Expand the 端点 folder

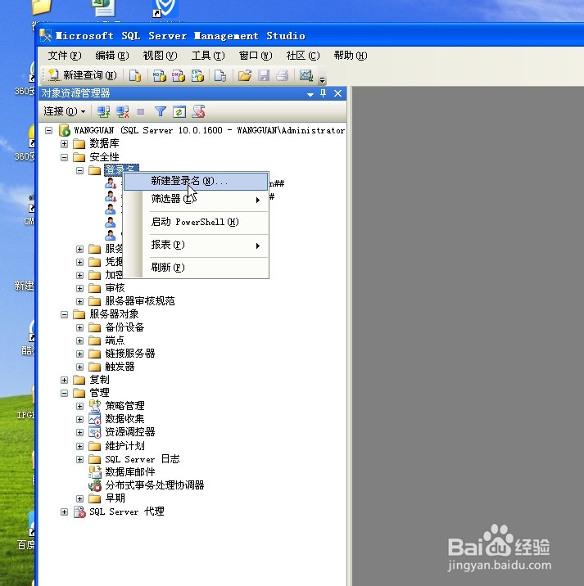pyautogui.click(x=79, y=340)
